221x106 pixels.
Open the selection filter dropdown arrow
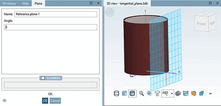tap(172, 93)
